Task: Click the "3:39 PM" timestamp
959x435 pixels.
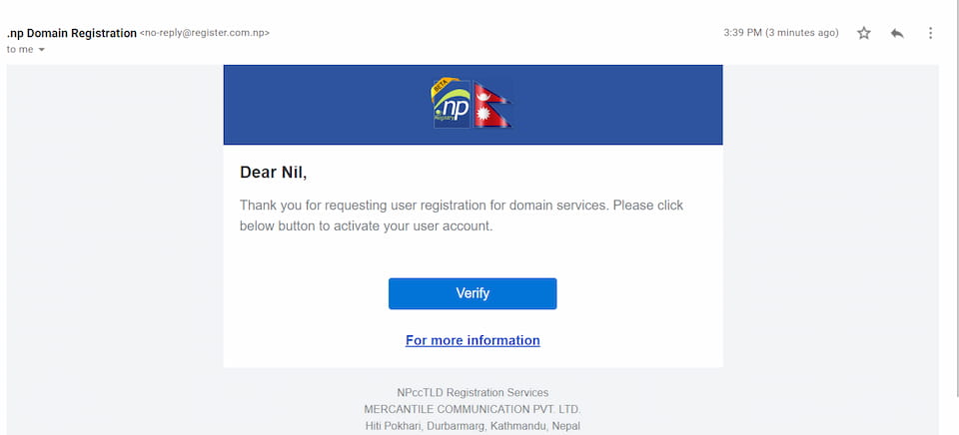Action: 742,33
